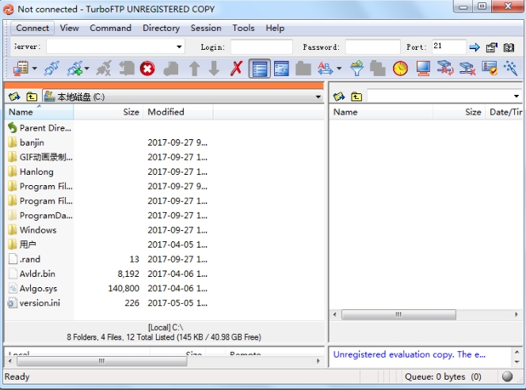Click the queue pane horizontal scrollbar thumb

[x=101, y=362]
